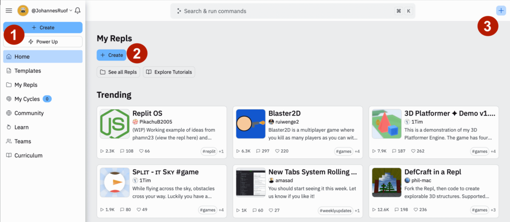The height and width of the screenshot is (222, 510).
Task: Click Replit OS comments count 108
Action: pyautogui.click(x=127, y=151)
